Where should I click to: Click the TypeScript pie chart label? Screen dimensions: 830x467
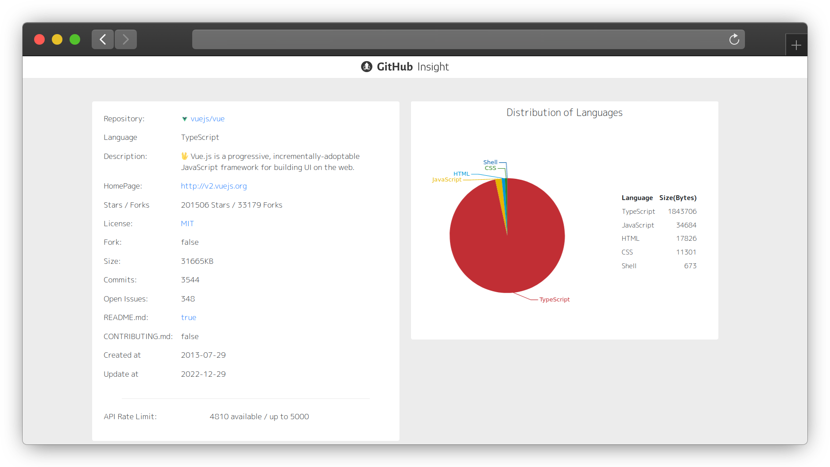pyautogui.click(x=555, y=299)
